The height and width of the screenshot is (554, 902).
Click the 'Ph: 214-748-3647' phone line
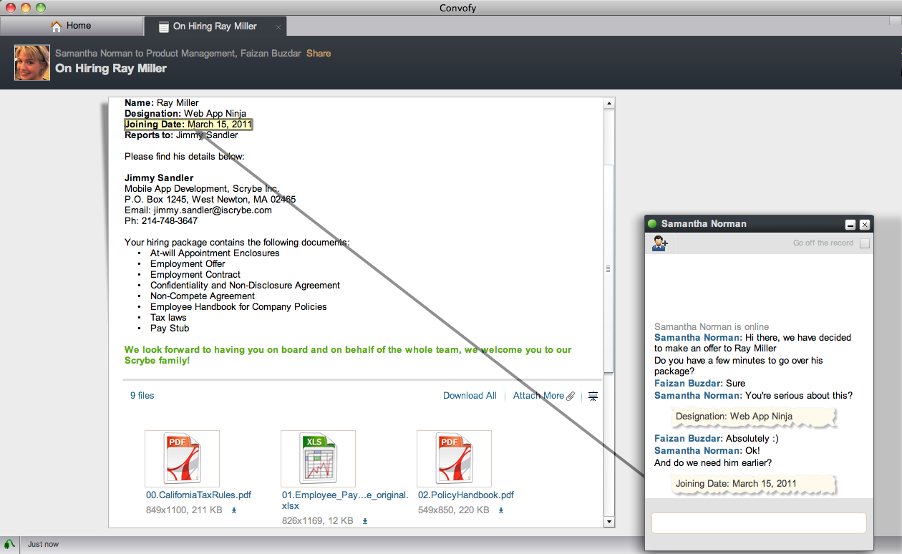[161, 221]
